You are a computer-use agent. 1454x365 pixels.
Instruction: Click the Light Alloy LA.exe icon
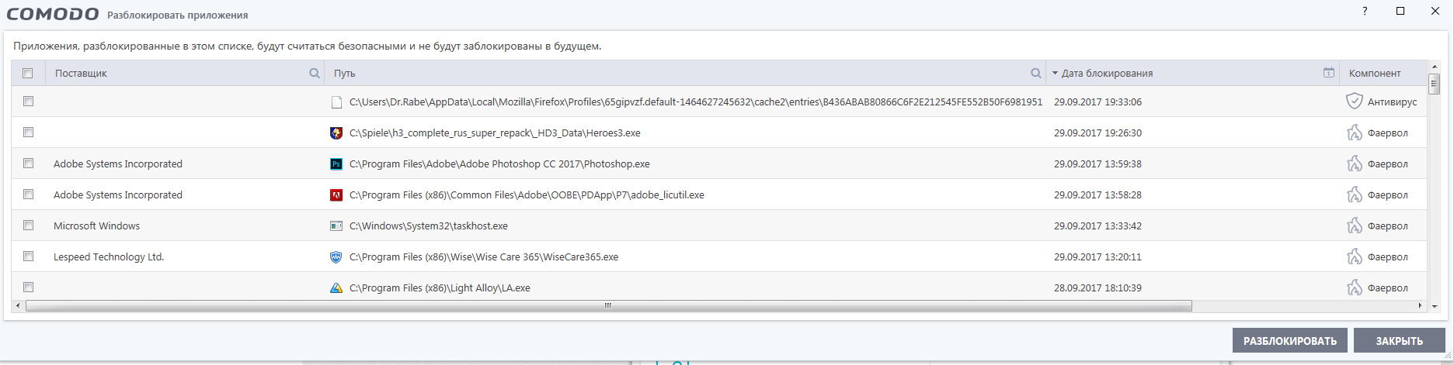(336, 288)
